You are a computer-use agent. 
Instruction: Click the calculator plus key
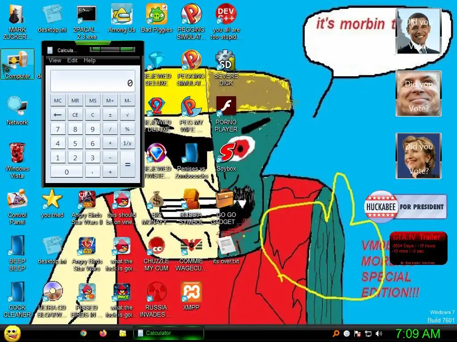[110, 172]
